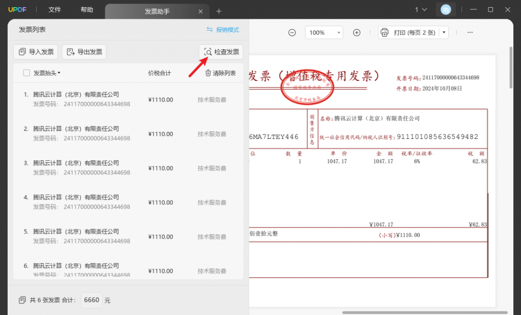The height and width of the screenshot is (315, 521).
Task: Close the 发票助手 tab
Action: click(x=200, y=11)
